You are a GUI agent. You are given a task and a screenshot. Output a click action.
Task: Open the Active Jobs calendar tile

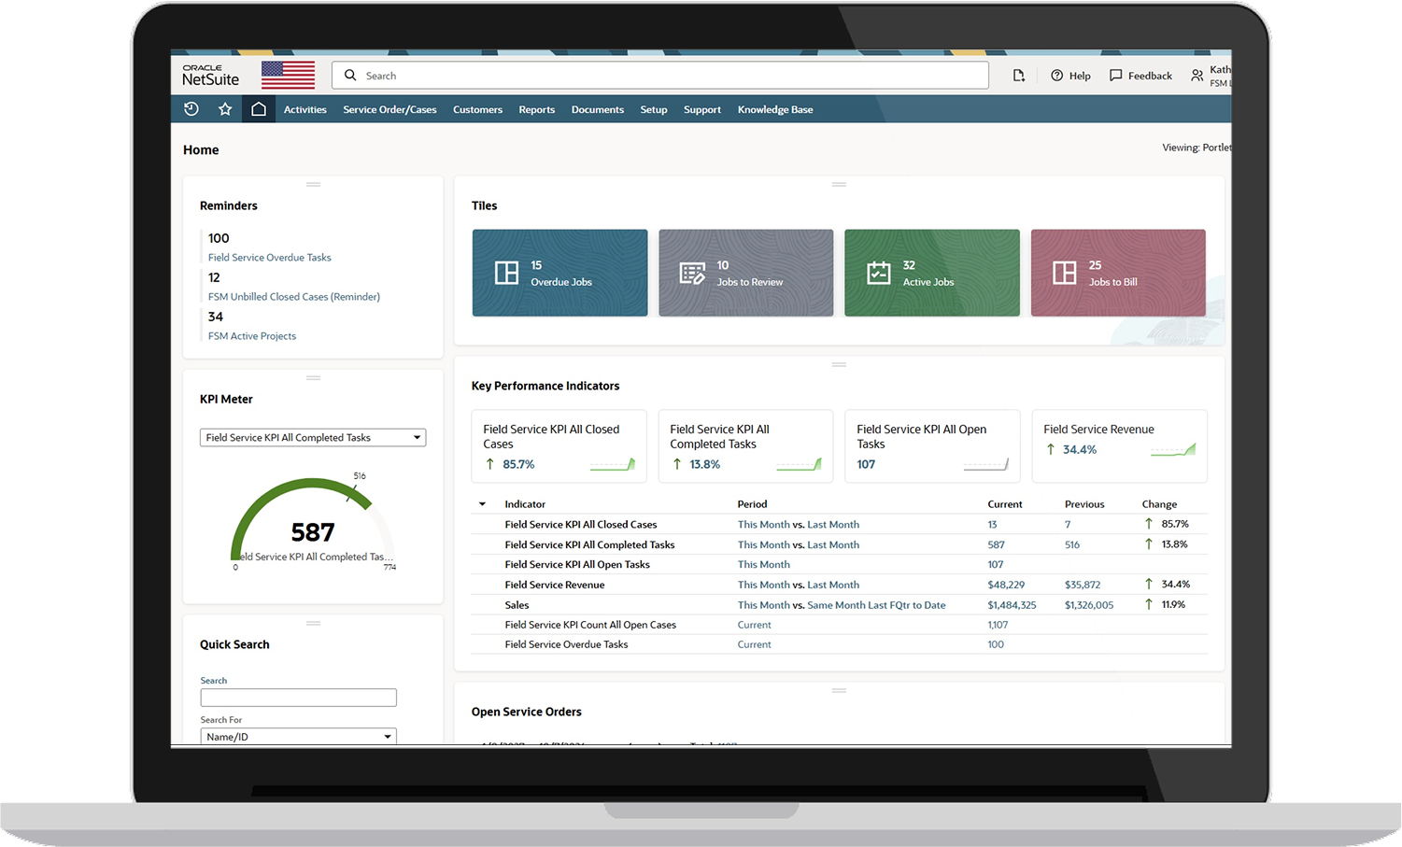[930, 272]
